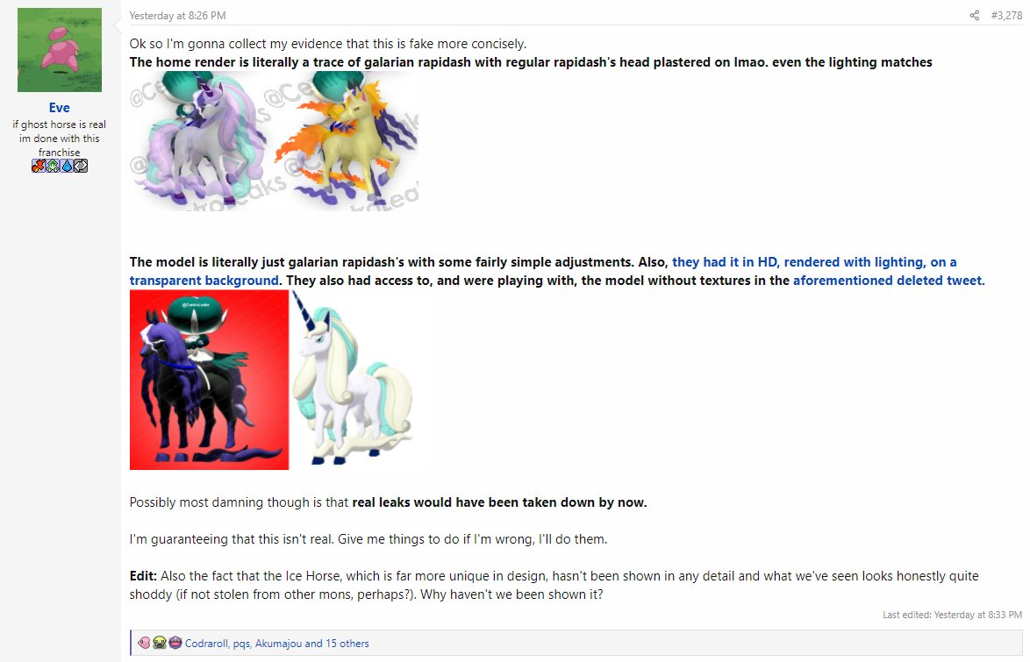
Task: Click the blue water drop badge
Action: coord(67,166)
